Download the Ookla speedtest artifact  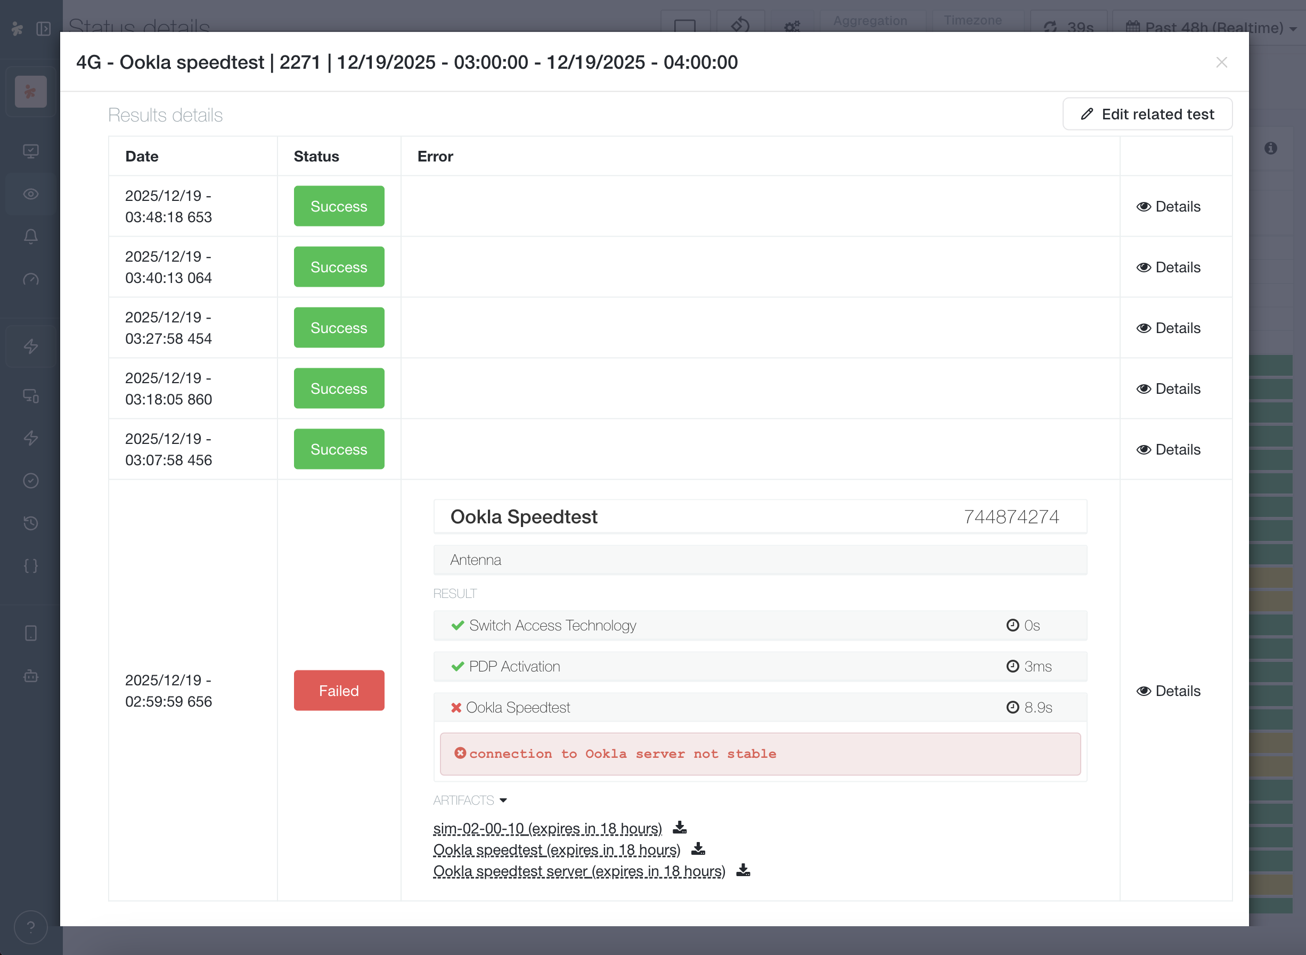698,849
